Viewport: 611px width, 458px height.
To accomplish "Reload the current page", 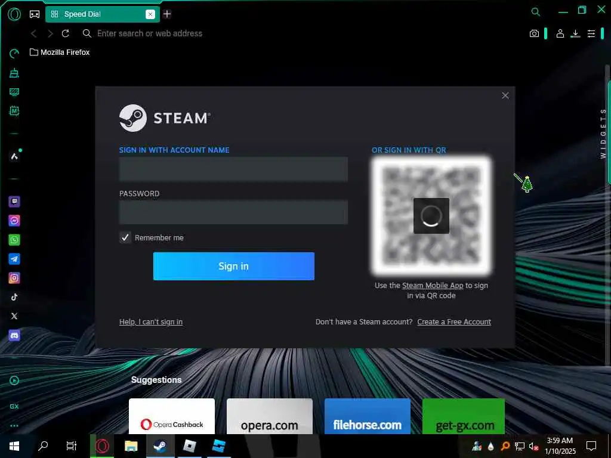I will [66, 33].
